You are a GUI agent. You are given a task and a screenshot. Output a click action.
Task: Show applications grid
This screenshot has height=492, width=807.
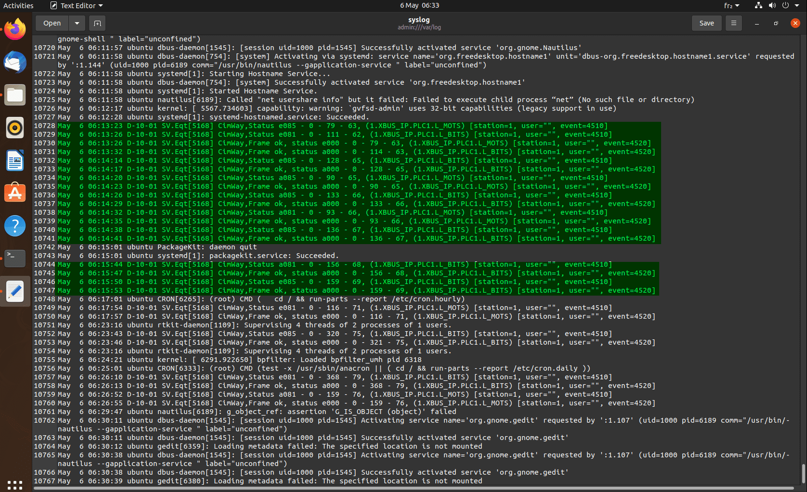coord(15,485)
